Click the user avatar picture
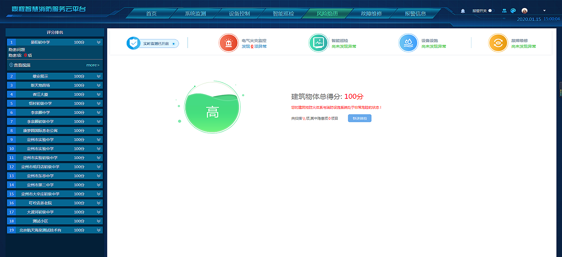The width and height of the screenshot is (562, 257). click(x=525, y=11)
